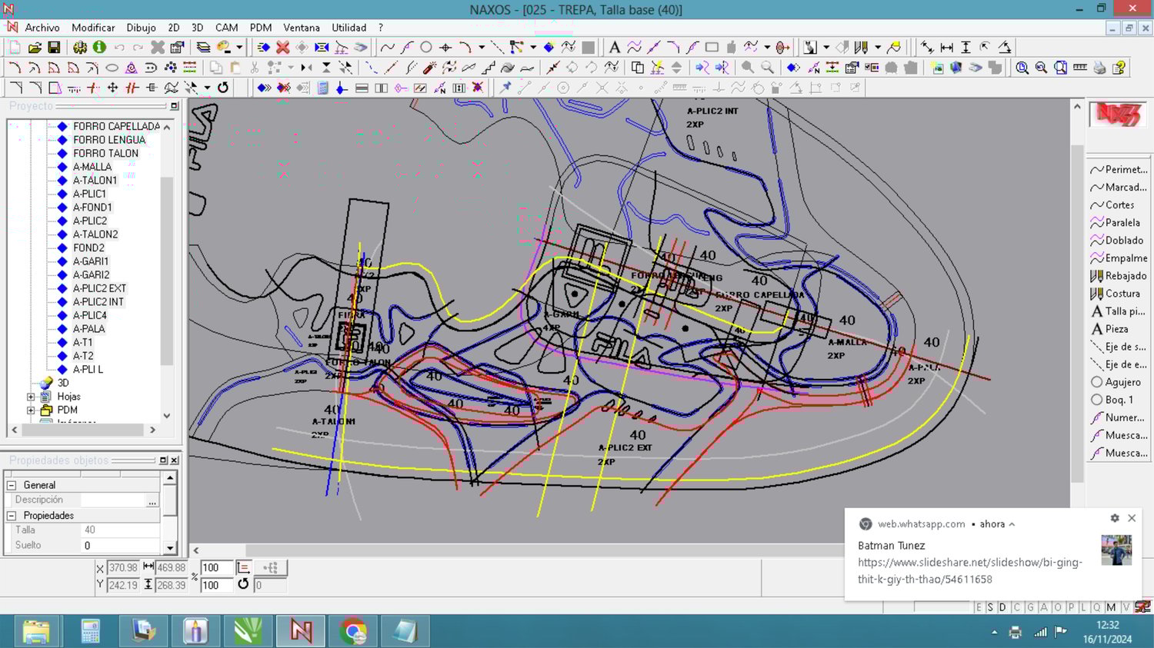Select the A-MALLA tree item
The height and width of the screenshot is (648, 1154).
[x=92, y=167]
